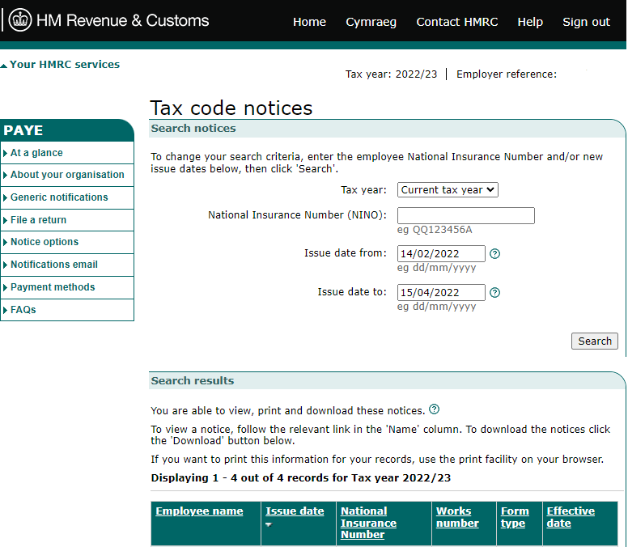The image size is (628, 547).
Task: Click the Search button
Action: [594, 341]
